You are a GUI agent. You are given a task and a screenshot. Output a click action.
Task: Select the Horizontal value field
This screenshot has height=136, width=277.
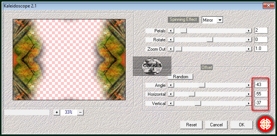click(x=261, y=94)
